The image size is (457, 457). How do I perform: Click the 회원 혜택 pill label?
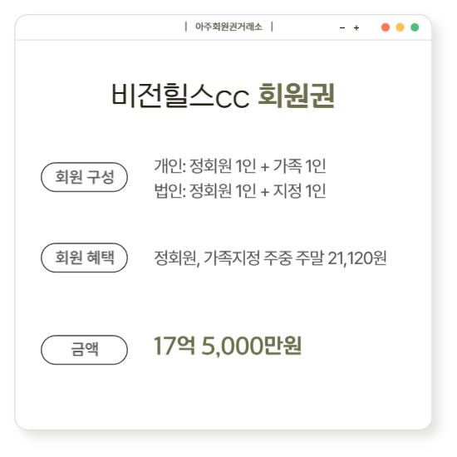point(84,258)
